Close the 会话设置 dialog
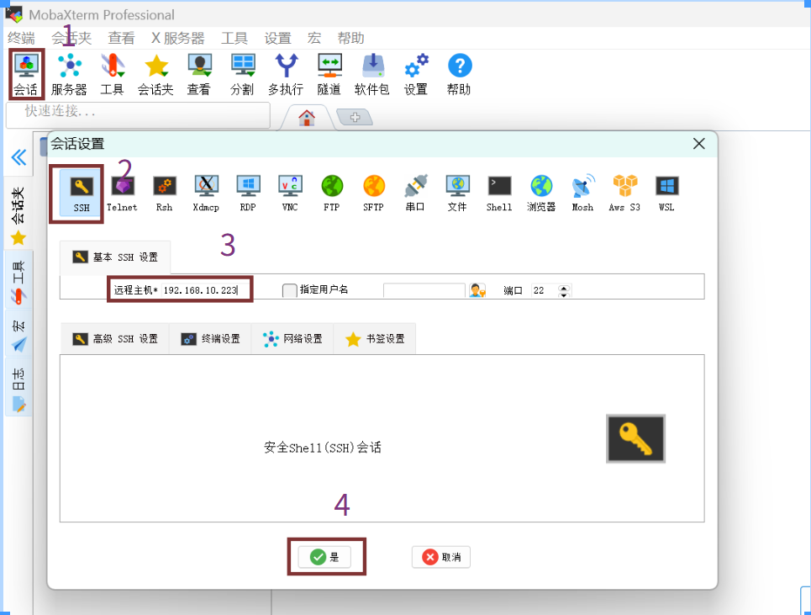Screen dimensions: 811x615 pos(698,143)
